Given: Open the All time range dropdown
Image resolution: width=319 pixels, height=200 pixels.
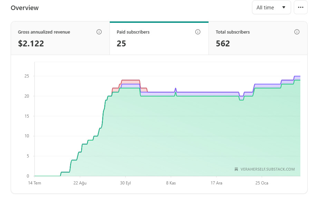Looking at the screenshot, I should pos(271,8).
